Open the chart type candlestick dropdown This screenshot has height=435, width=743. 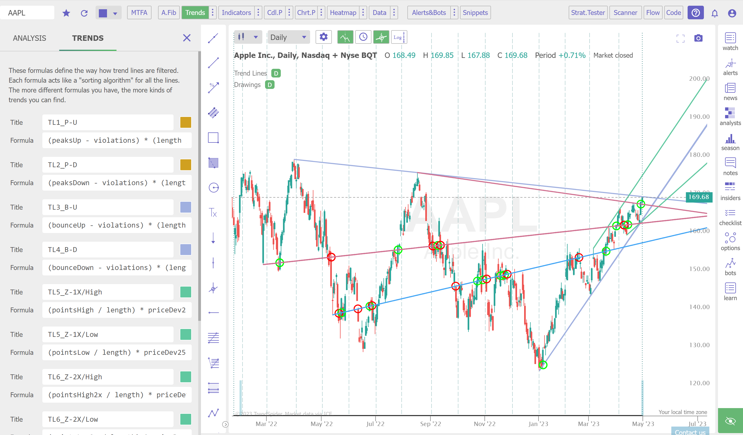(x=248, y=37)
